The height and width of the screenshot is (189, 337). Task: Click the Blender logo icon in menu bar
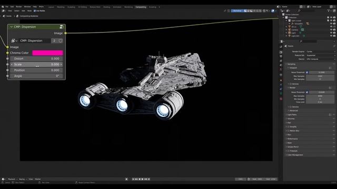3,7
